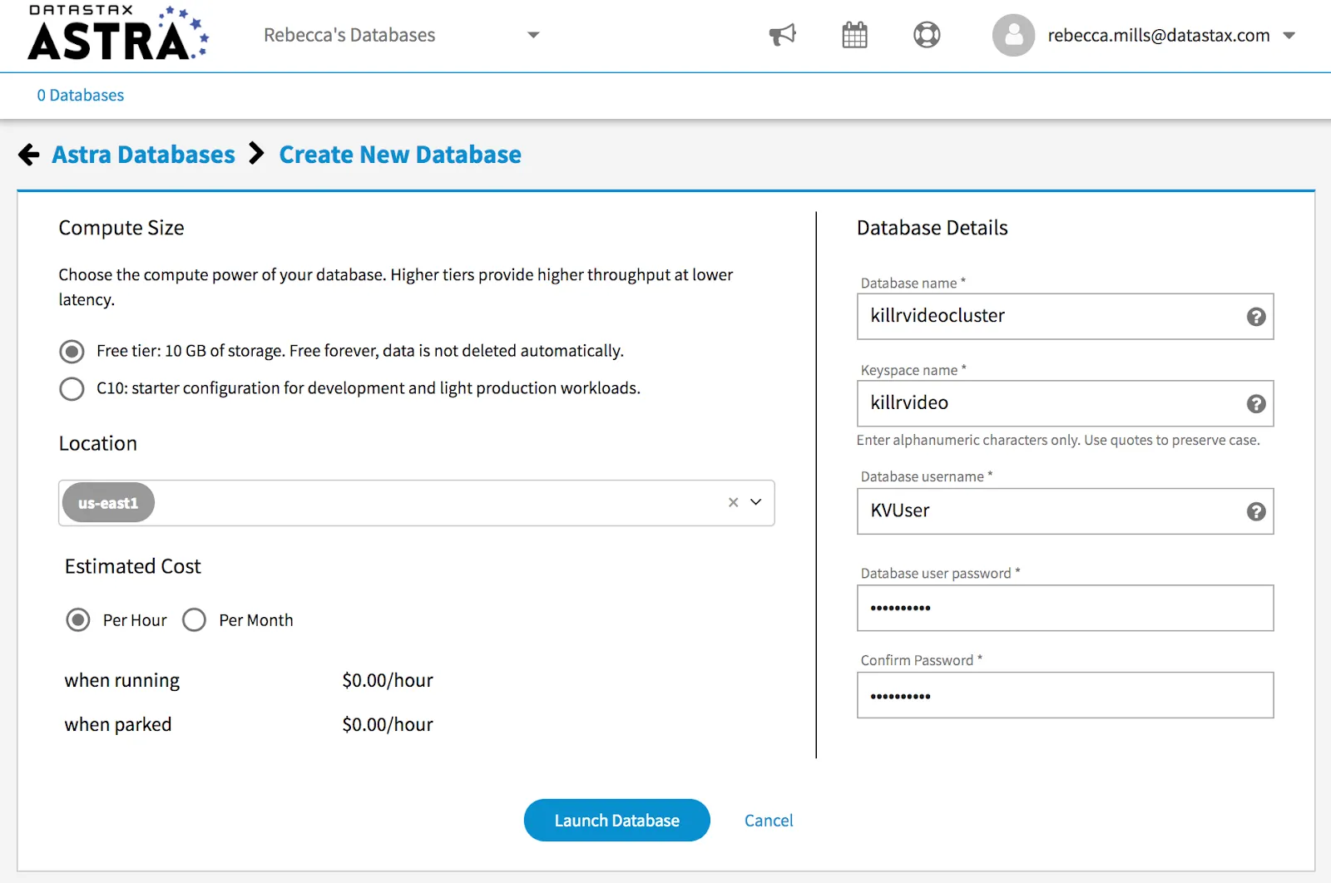
Task: Go to Astra Databases breadcrumb
Action: point(143,155)
